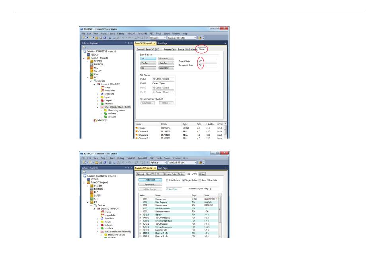378x264 pixels.
Task: Click Module OD (AoE Port) input field
Action: (x=214, y=189)
